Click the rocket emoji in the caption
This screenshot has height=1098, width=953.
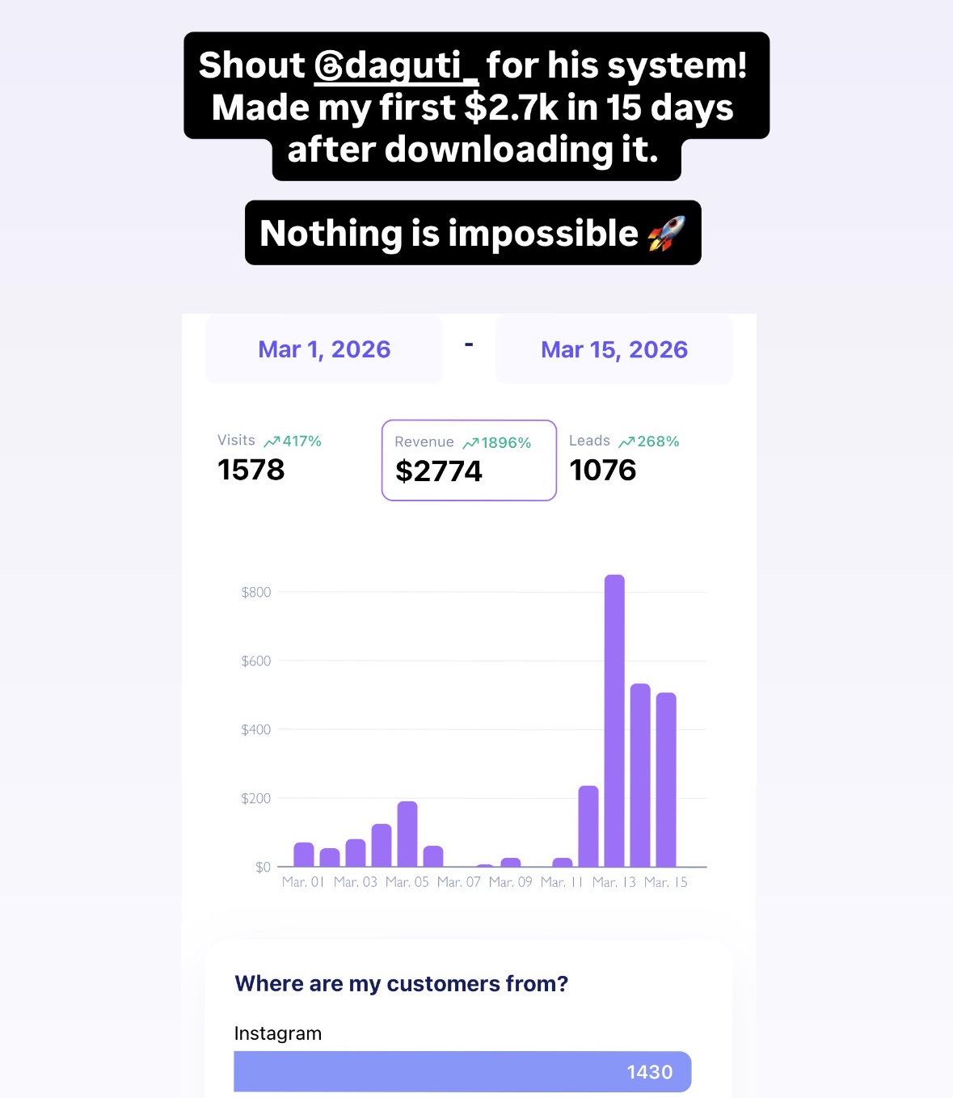667,234
